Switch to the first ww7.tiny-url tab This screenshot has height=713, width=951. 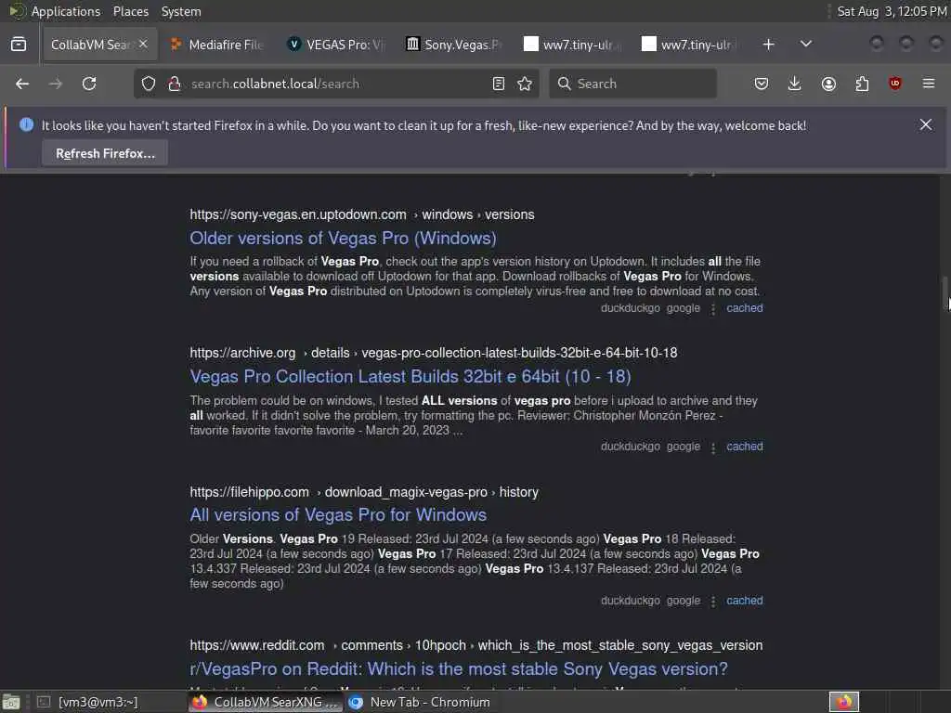click(573, 45)
